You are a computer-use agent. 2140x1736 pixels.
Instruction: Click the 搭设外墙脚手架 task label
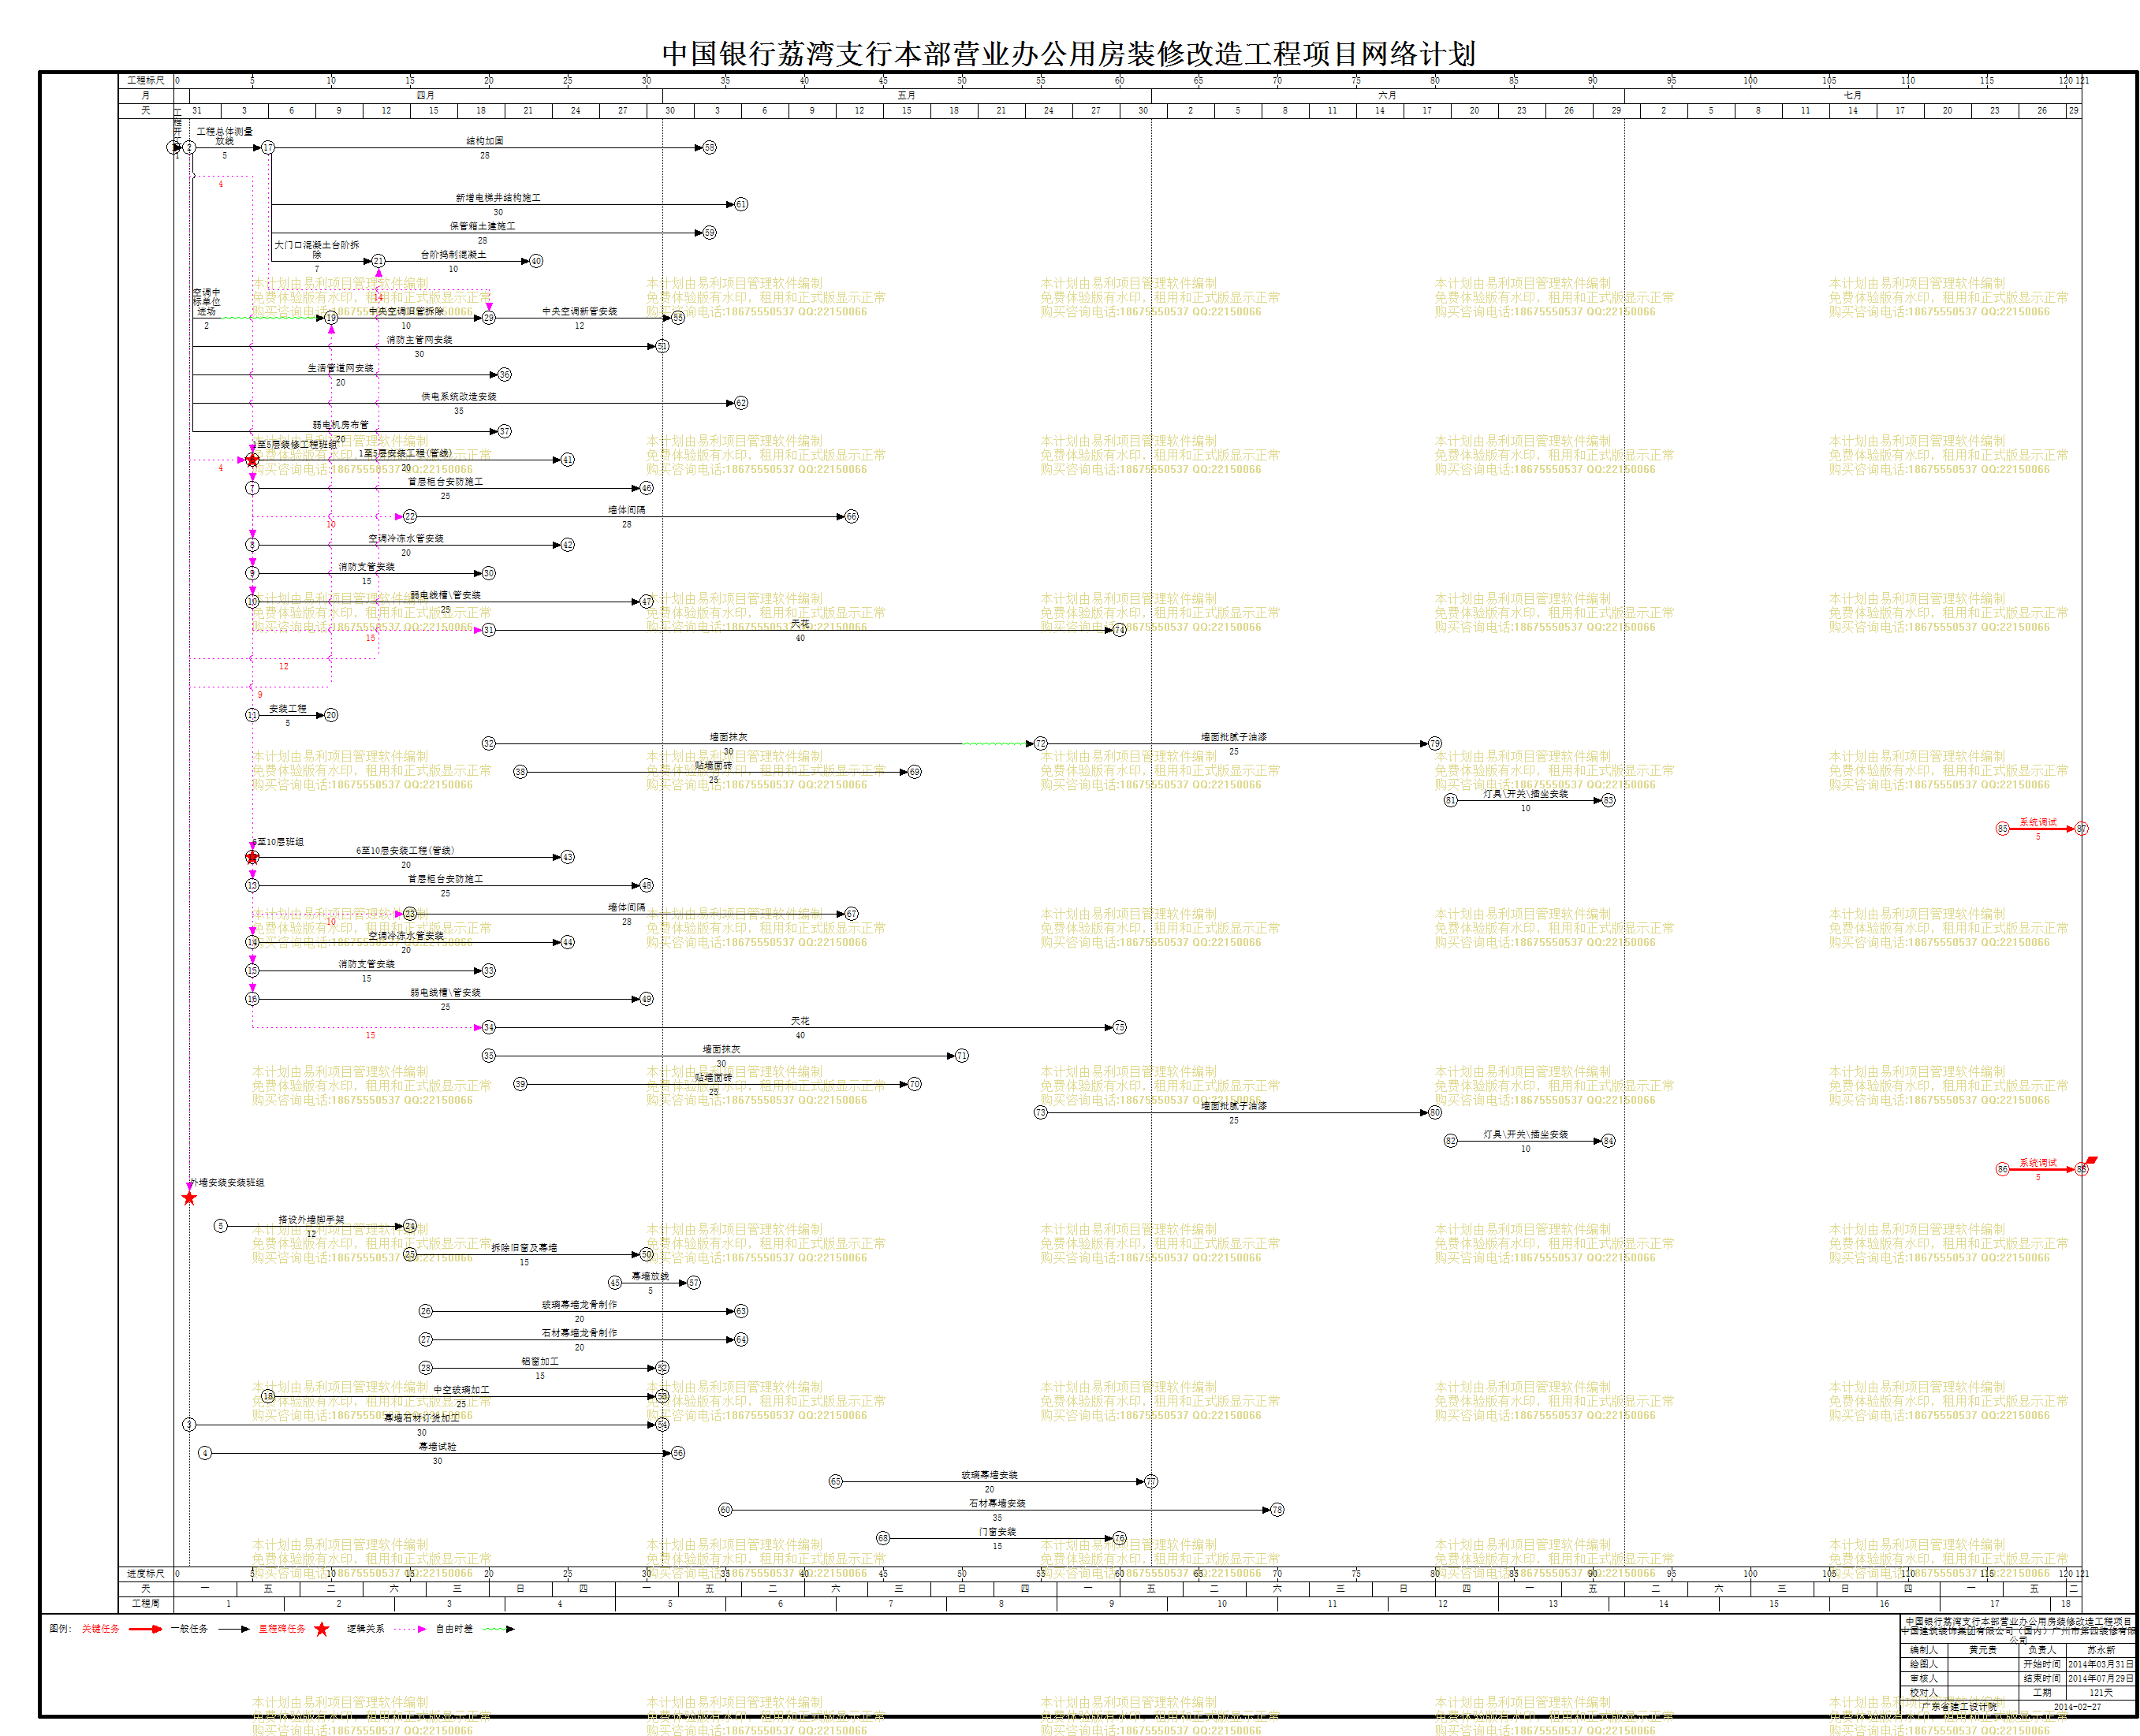coord(311,1220)
